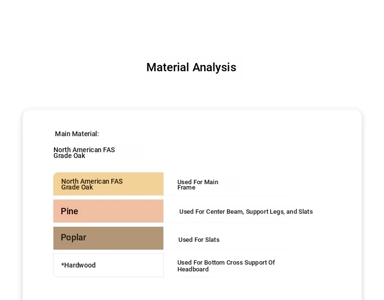Image resolution: width=384 pixels, height=300 pixels.
Task: Click the word 'Frame' in the oak description
Action: tap(186, 188)
